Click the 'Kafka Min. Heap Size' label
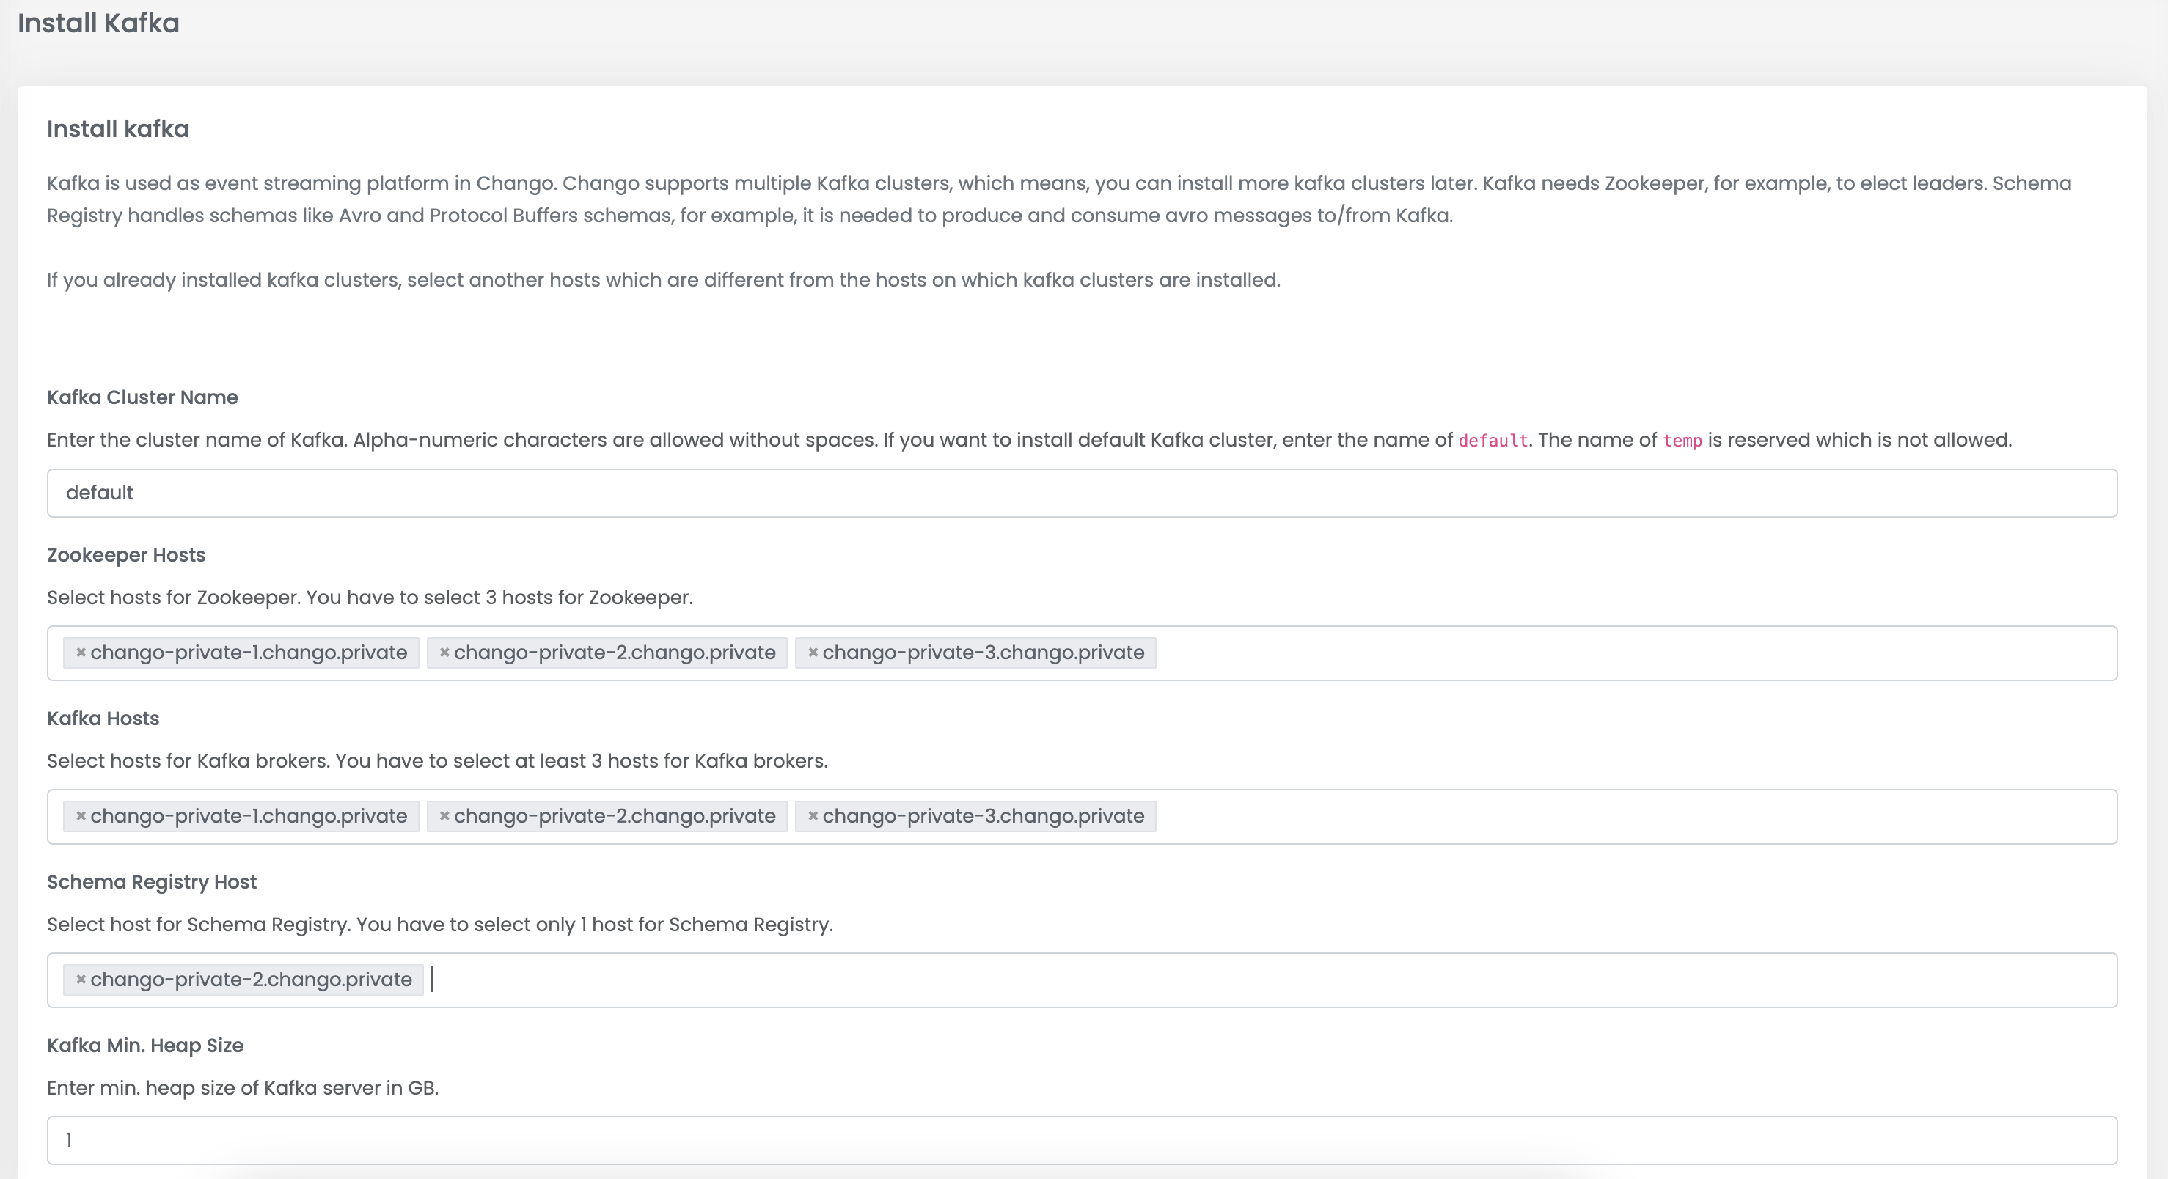This screenshot has width=2168, height=1179. [x=144, y=1046]
